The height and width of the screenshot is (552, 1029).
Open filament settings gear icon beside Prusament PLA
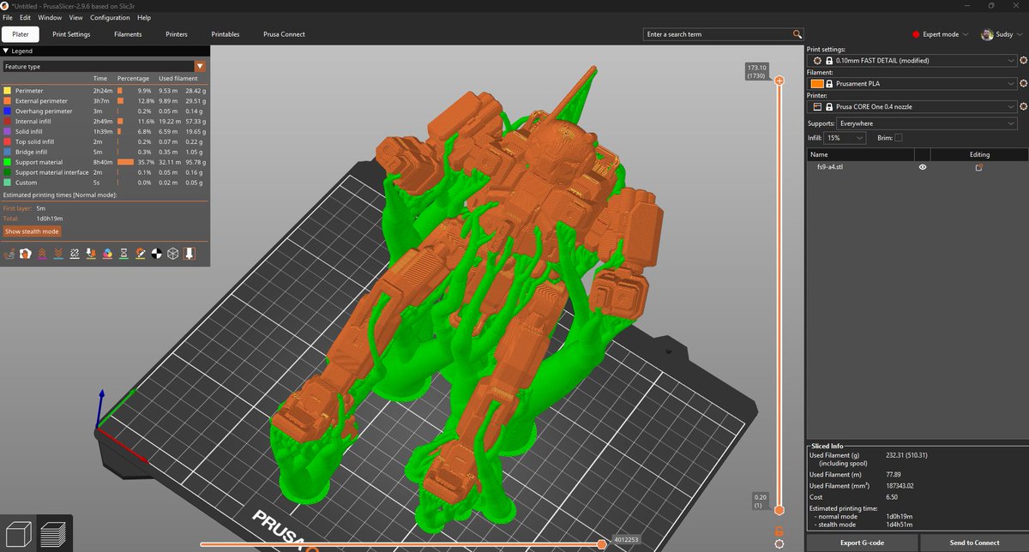[1023, 84]
